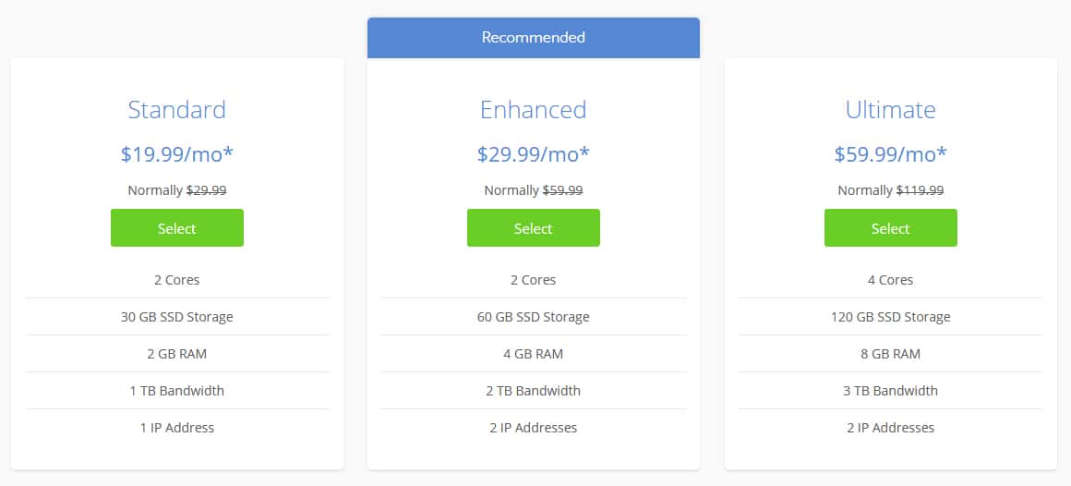Click the $19.99/mo* price

pos(177,153)
